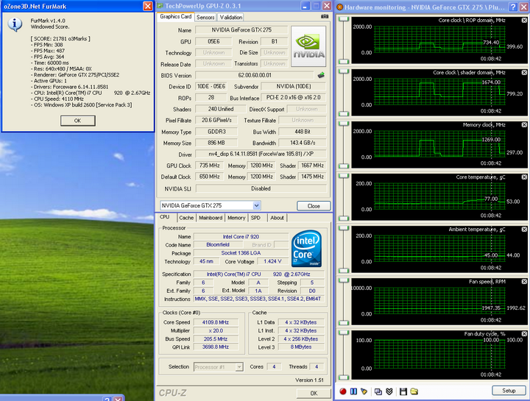Image resolution: width=530 pixels, height=401 pixels.
Task: Click the yellow folder open icon
Action: point(414,391)
